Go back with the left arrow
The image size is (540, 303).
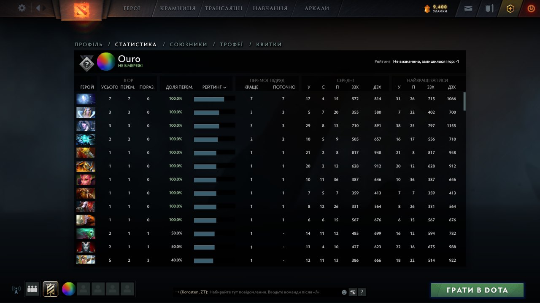[x=38, y=8]
